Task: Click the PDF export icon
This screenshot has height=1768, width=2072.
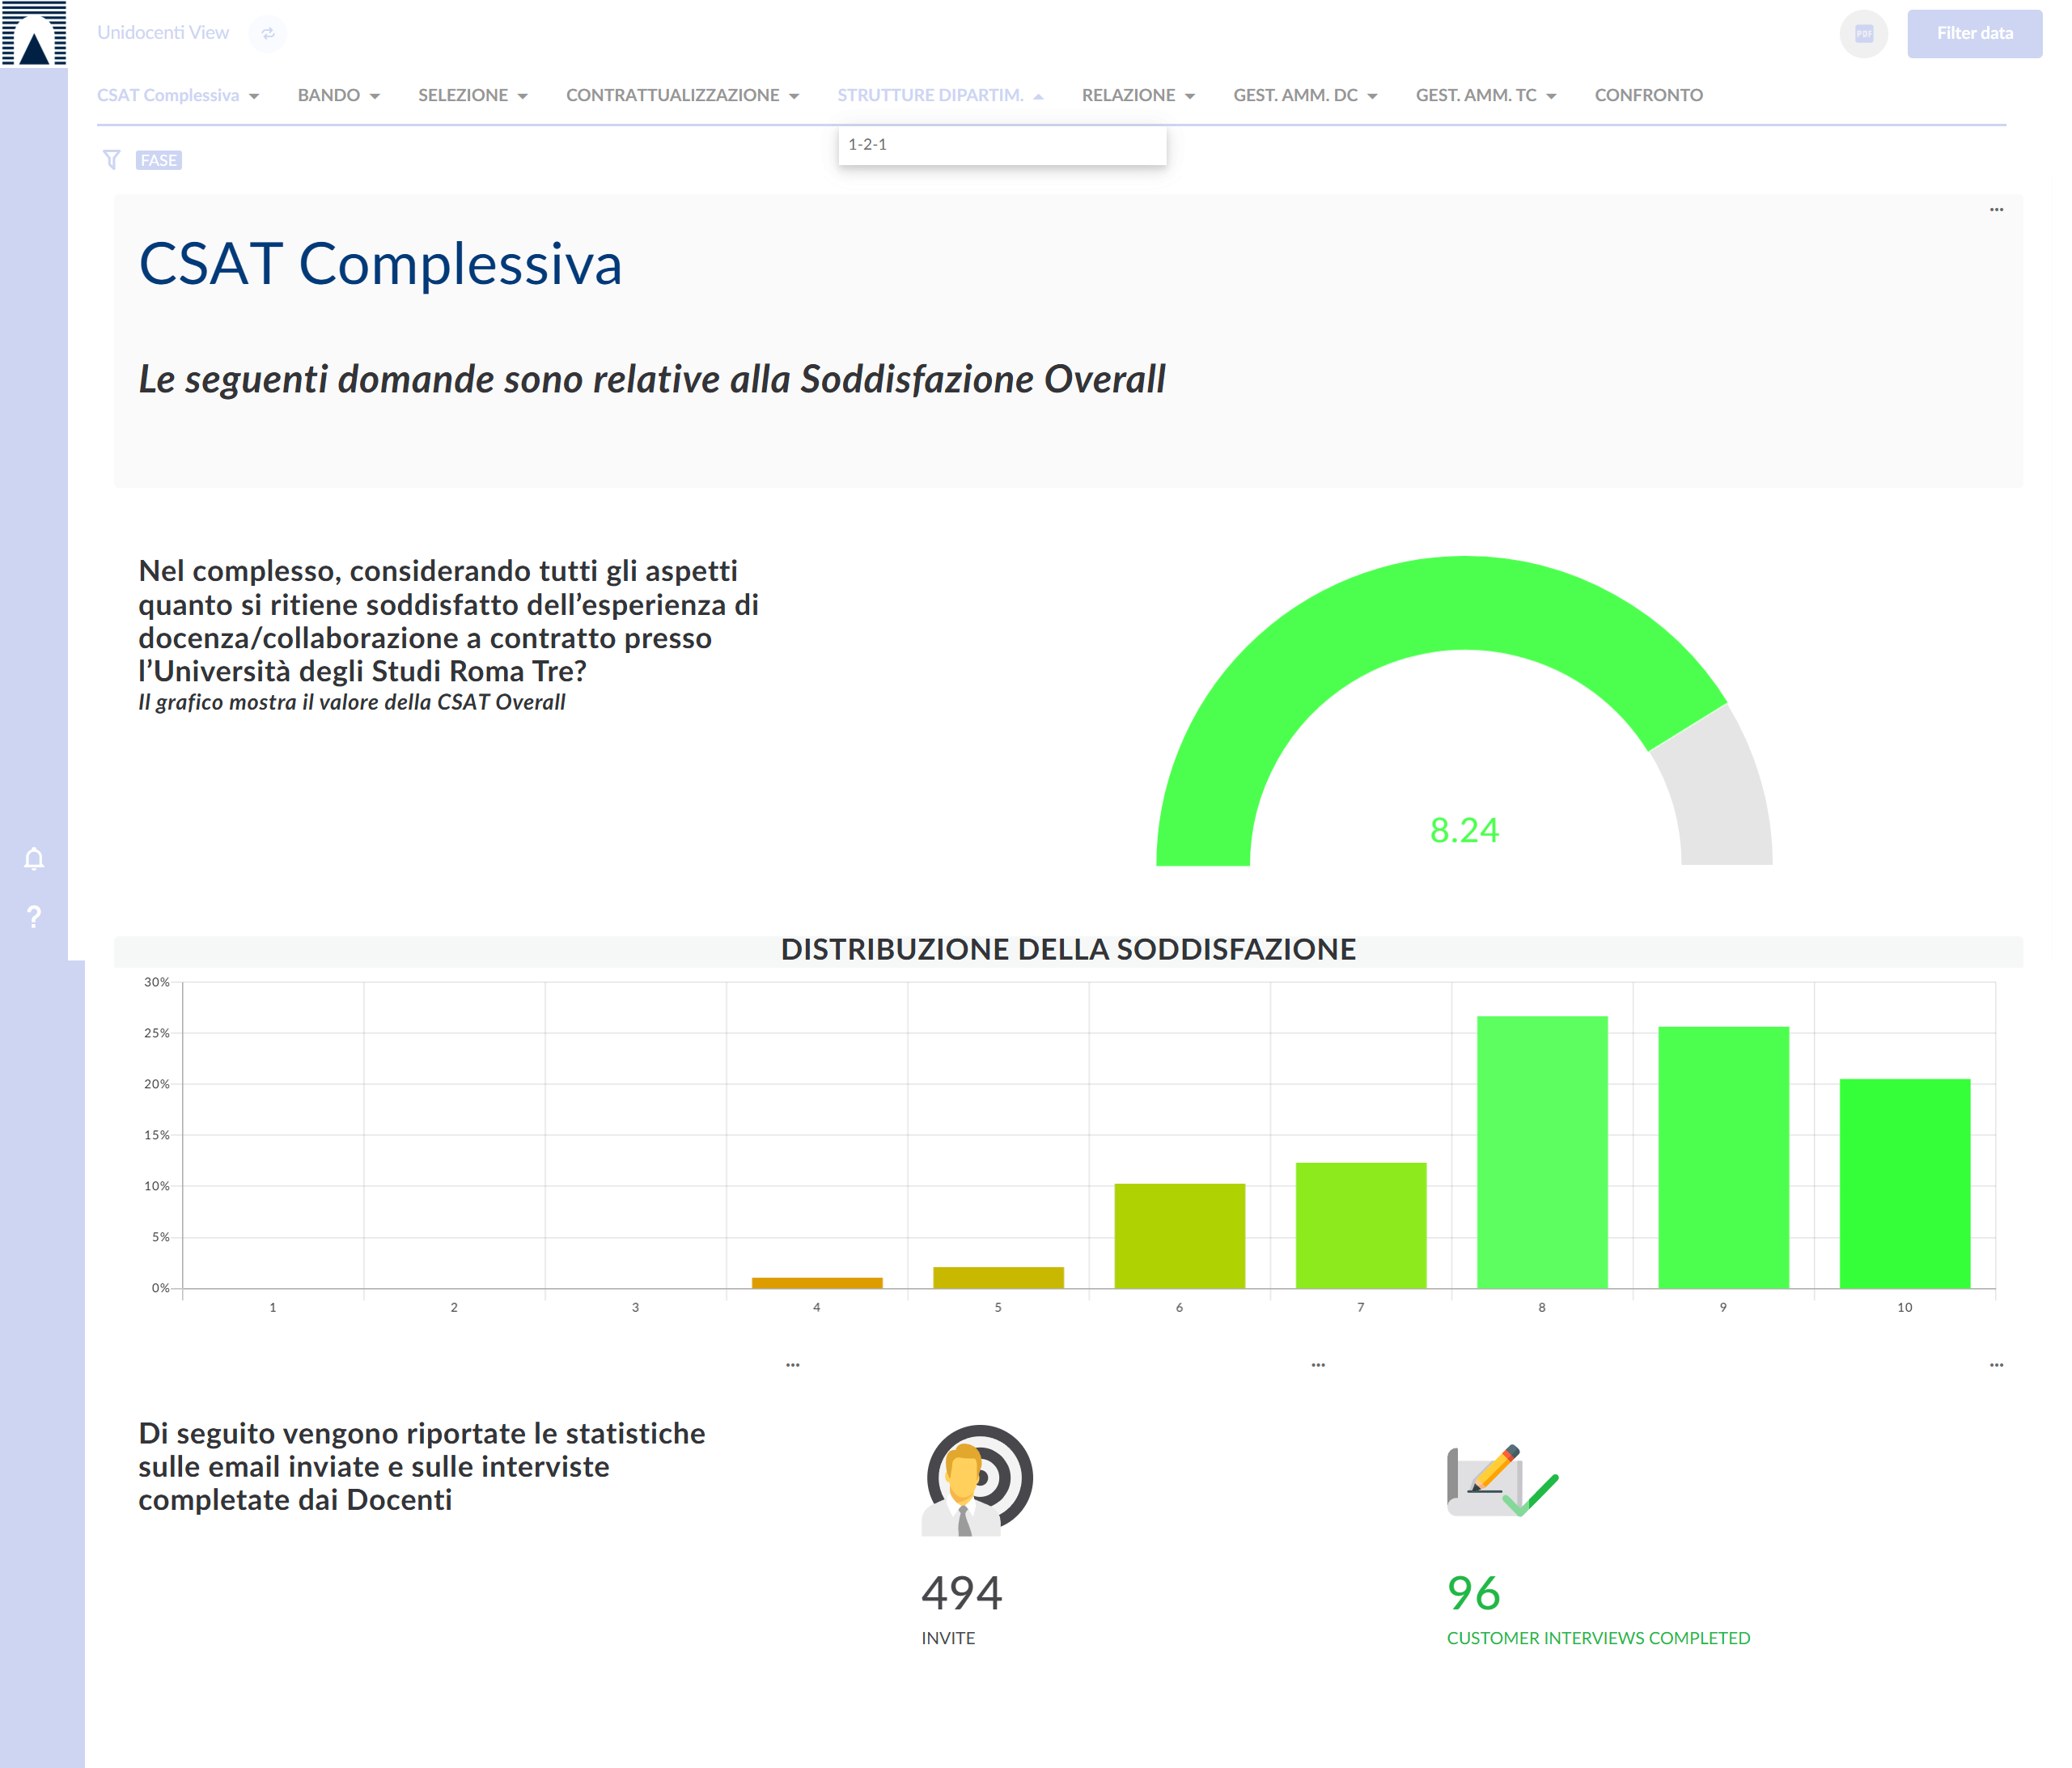Action: (x=1863, y=34)
